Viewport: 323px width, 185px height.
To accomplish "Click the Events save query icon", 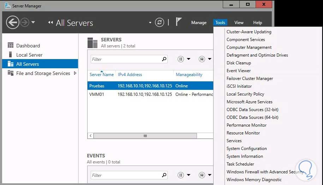I will [x=202, y=175].
